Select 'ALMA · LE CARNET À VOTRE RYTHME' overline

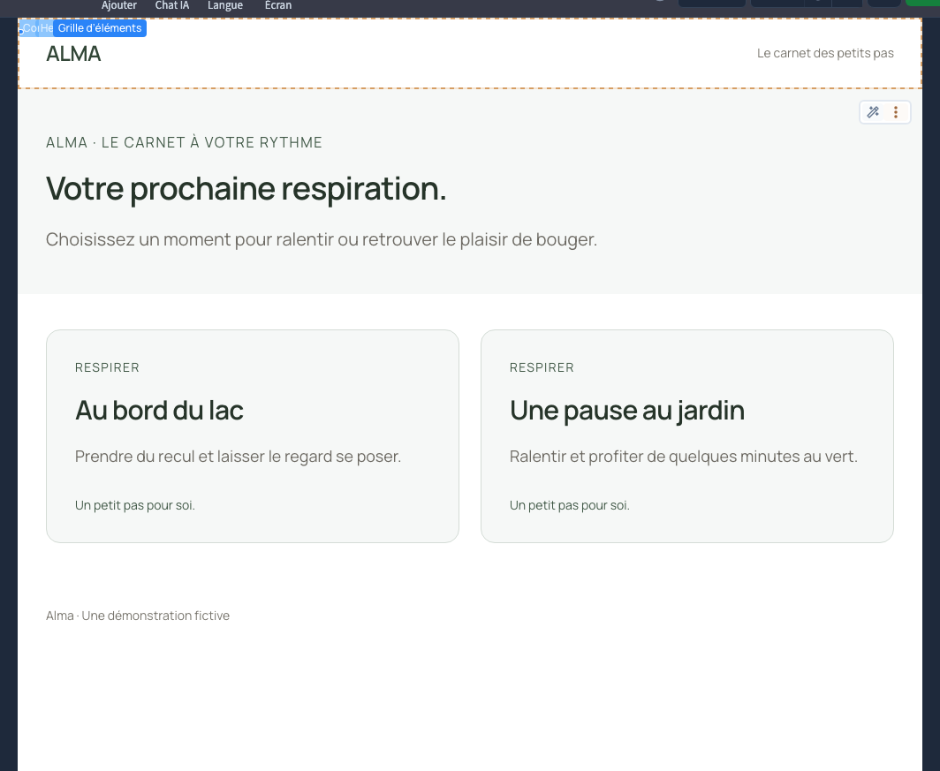pyautogui.click(x=184, y=142)
